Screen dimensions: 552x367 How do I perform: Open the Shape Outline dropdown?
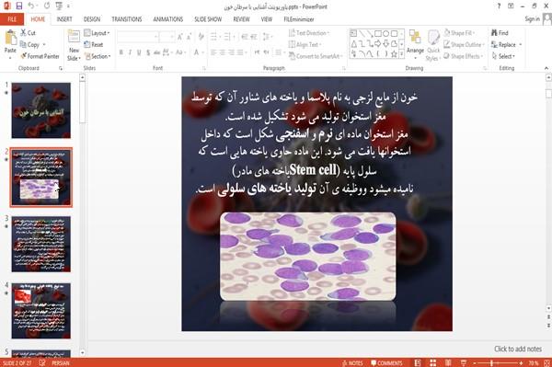pos(464,45)
